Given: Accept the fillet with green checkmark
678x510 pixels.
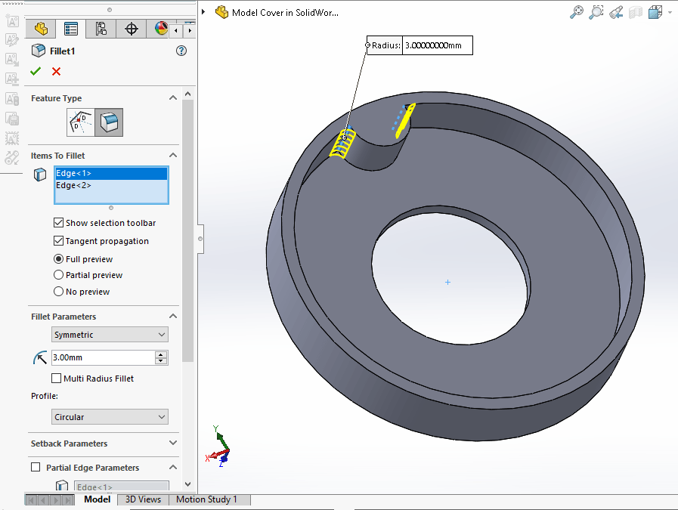Looking at the screenshot, I should (x=36, y=71).
